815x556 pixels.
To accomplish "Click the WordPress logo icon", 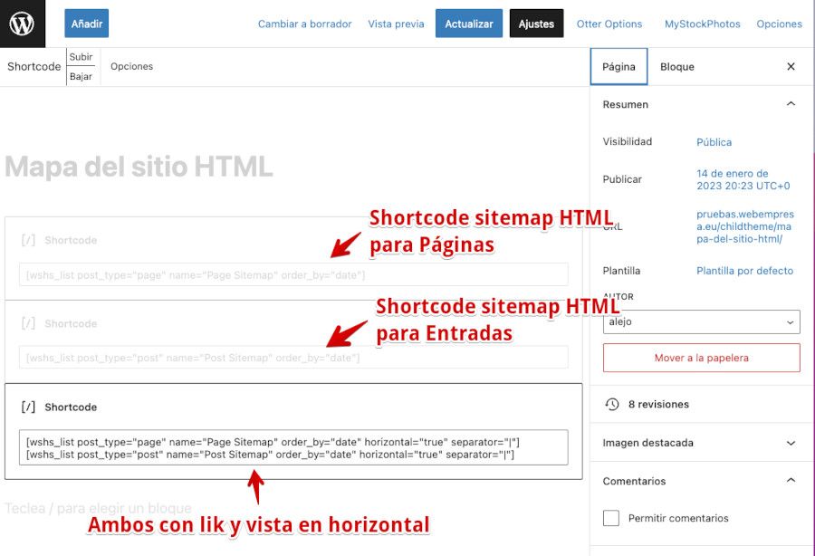I will pyautogui.click(x=23, y=24).
